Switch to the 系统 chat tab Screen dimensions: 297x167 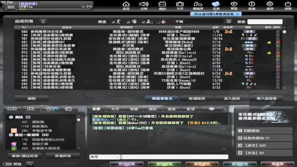click(172, 109)
